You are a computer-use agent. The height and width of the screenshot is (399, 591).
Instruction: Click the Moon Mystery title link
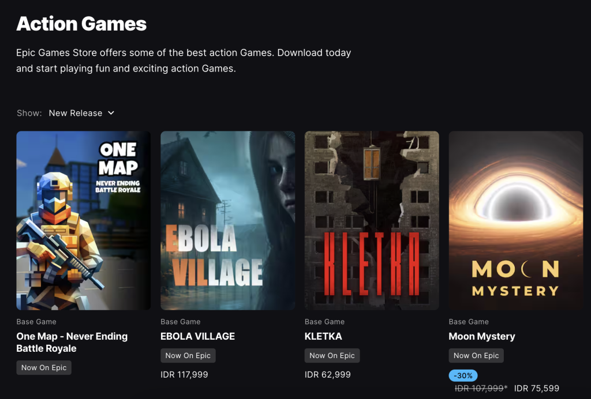click(482, 336)
